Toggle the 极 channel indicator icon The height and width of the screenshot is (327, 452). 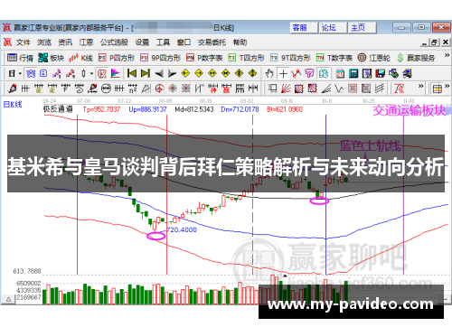tap(102, 73)
